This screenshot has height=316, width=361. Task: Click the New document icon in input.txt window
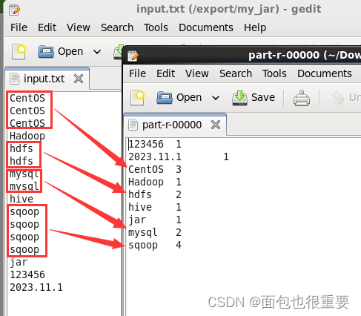19,52
